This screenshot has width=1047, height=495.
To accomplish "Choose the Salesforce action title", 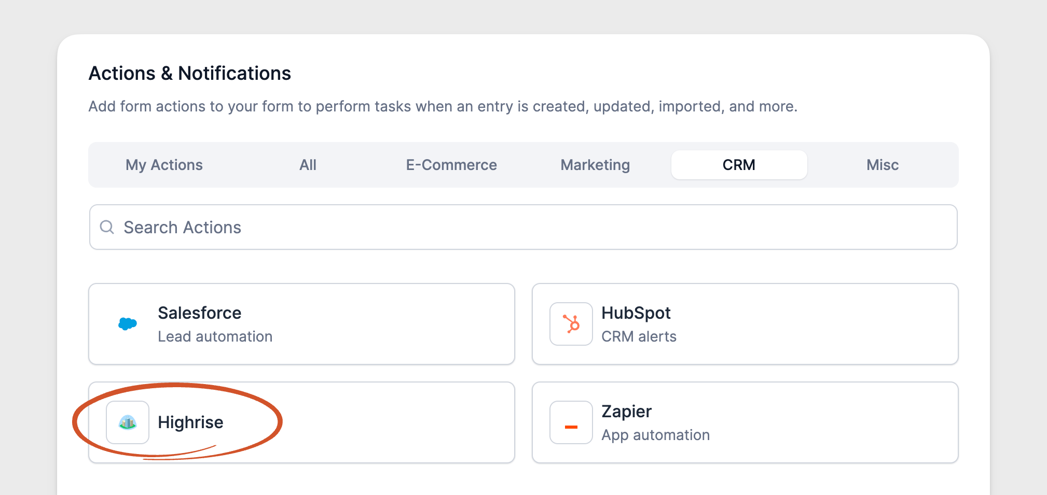I will pyautogui.click(x=200, y=313).
